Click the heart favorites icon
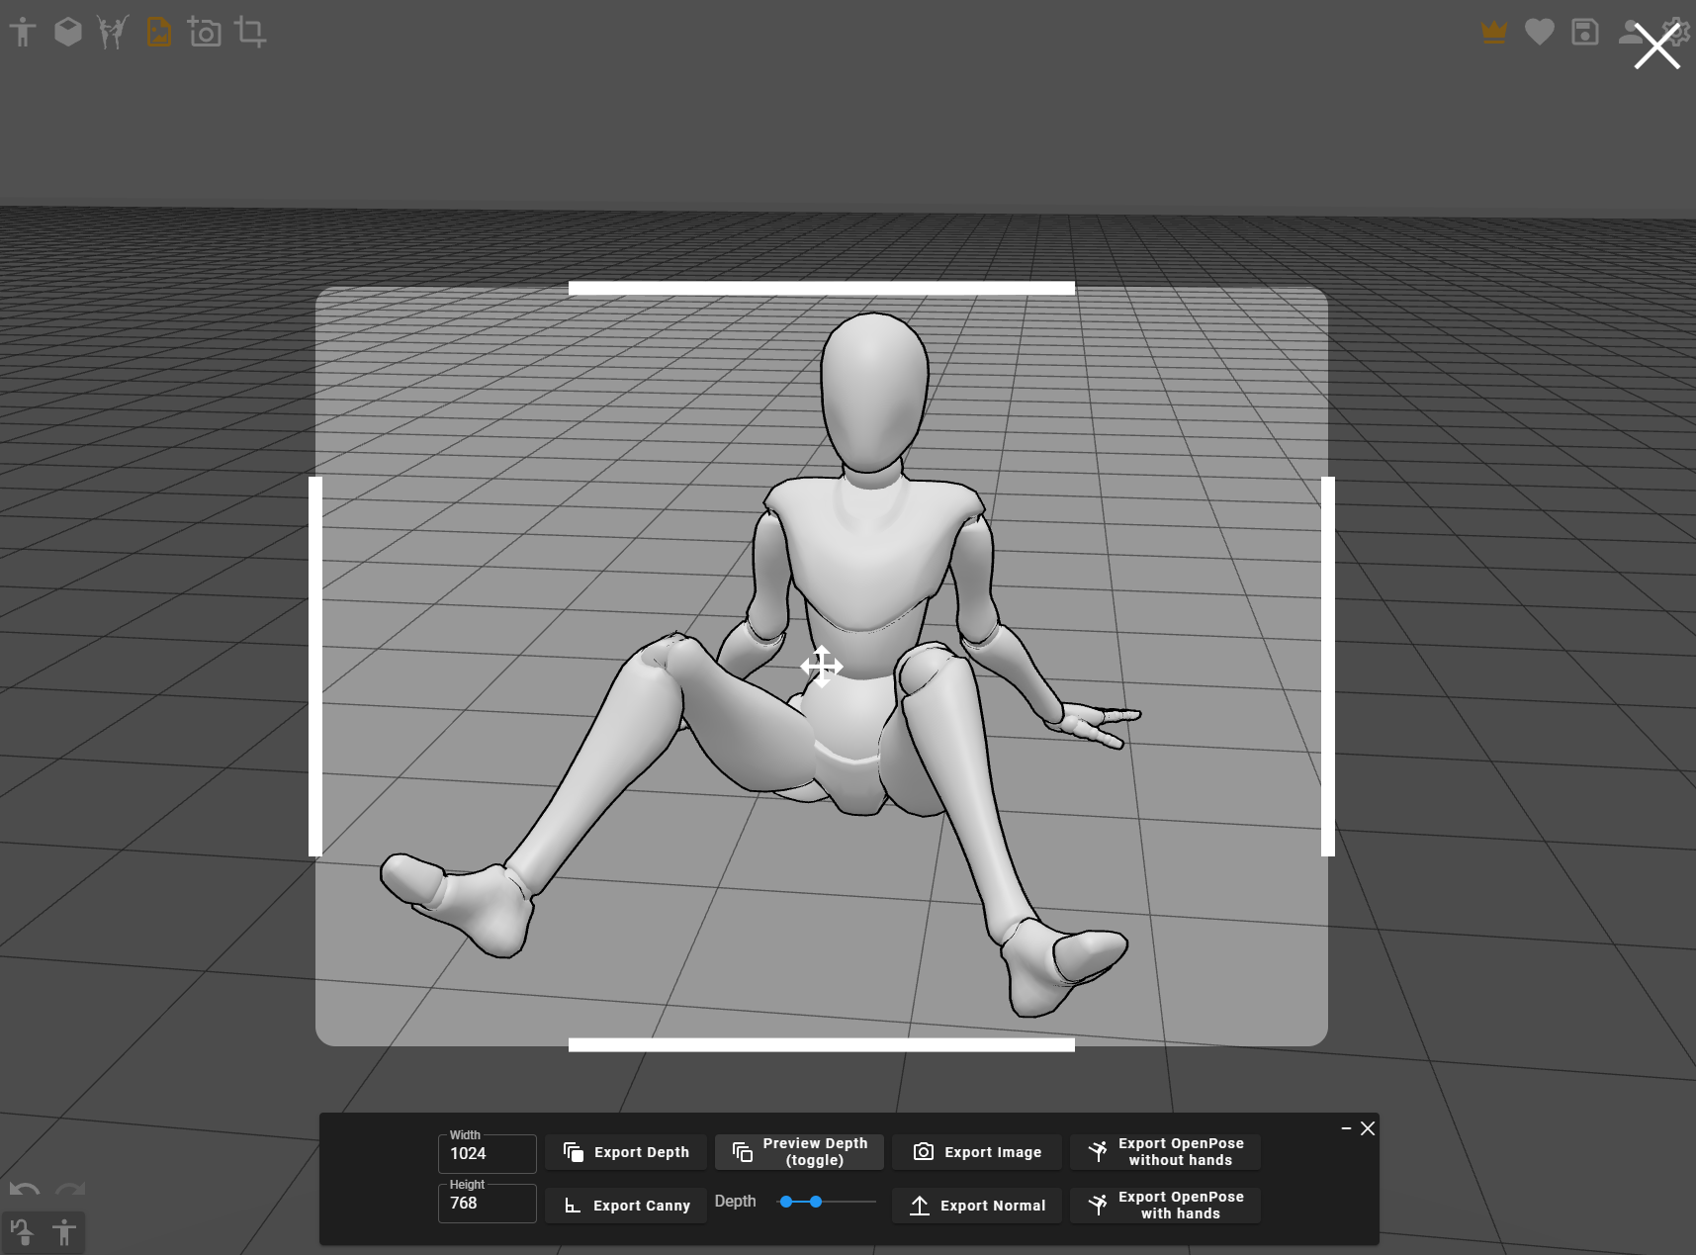Screen dimensions: 1696x1255 [1539, 33]
